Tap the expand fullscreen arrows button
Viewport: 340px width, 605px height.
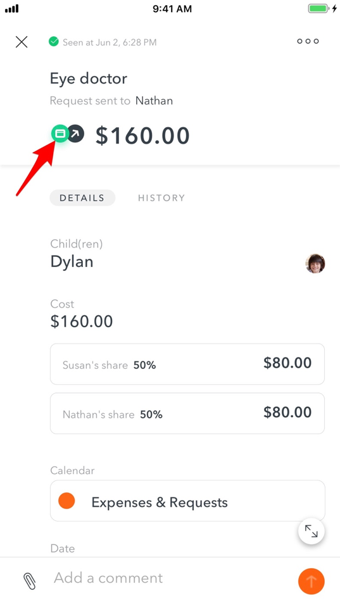point(311,531)
